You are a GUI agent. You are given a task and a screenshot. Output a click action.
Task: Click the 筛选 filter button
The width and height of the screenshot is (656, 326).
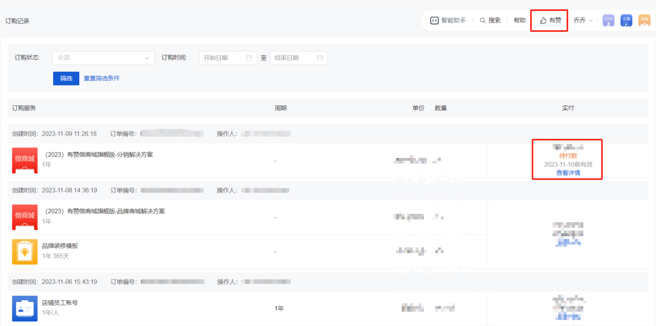tap(66, 78)
